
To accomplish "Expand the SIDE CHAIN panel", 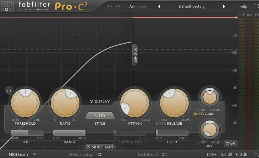I will click(100, 147).
